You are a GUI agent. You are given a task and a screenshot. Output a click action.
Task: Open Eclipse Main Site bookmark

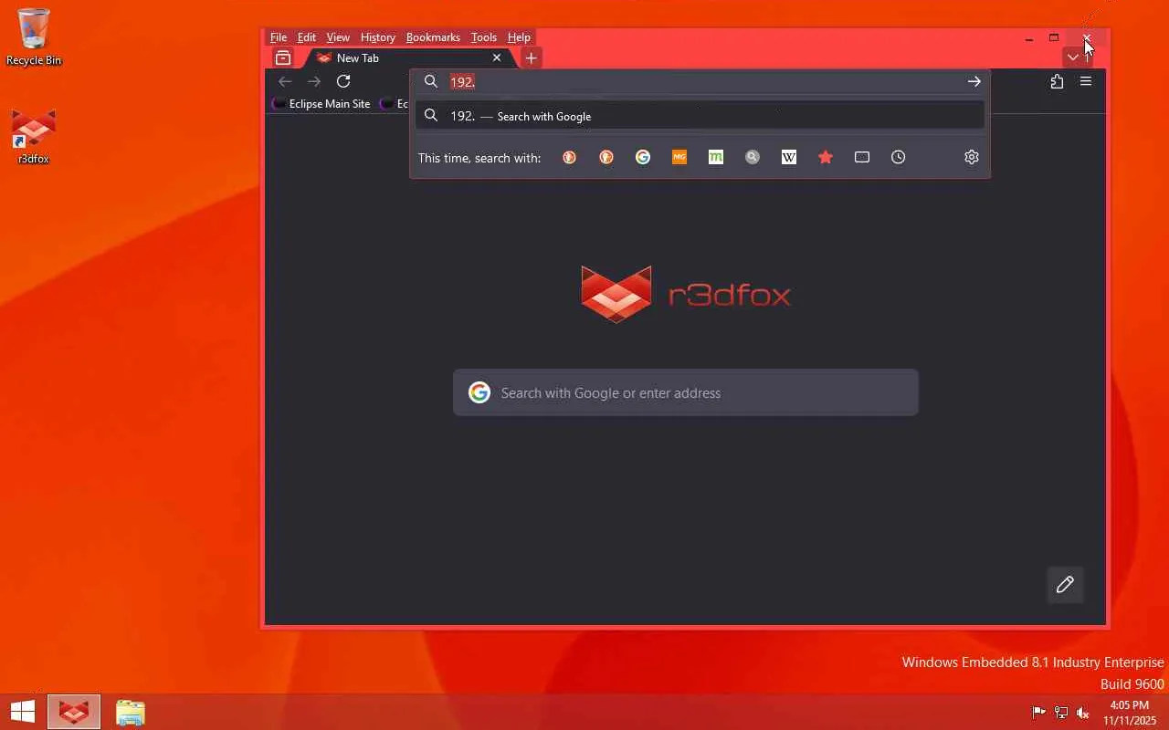(x=321, y=104)
